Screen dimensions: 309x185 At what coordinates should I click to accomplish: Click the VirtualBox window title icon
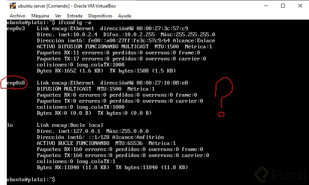click(12, 6)
